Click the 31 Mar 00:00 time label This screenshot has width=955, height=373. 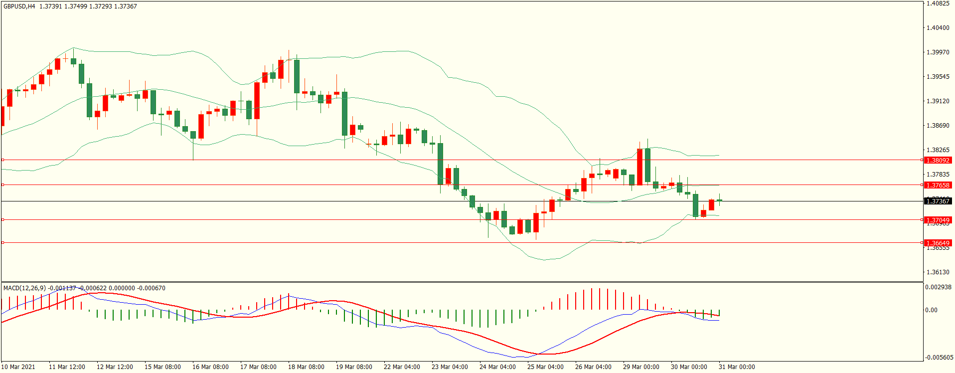coord(737,367)
